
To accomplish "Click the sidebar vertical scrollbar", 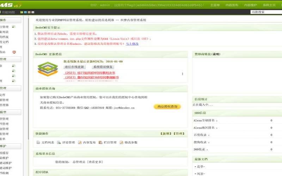I will pyautogui.click(x=28, y=79).
